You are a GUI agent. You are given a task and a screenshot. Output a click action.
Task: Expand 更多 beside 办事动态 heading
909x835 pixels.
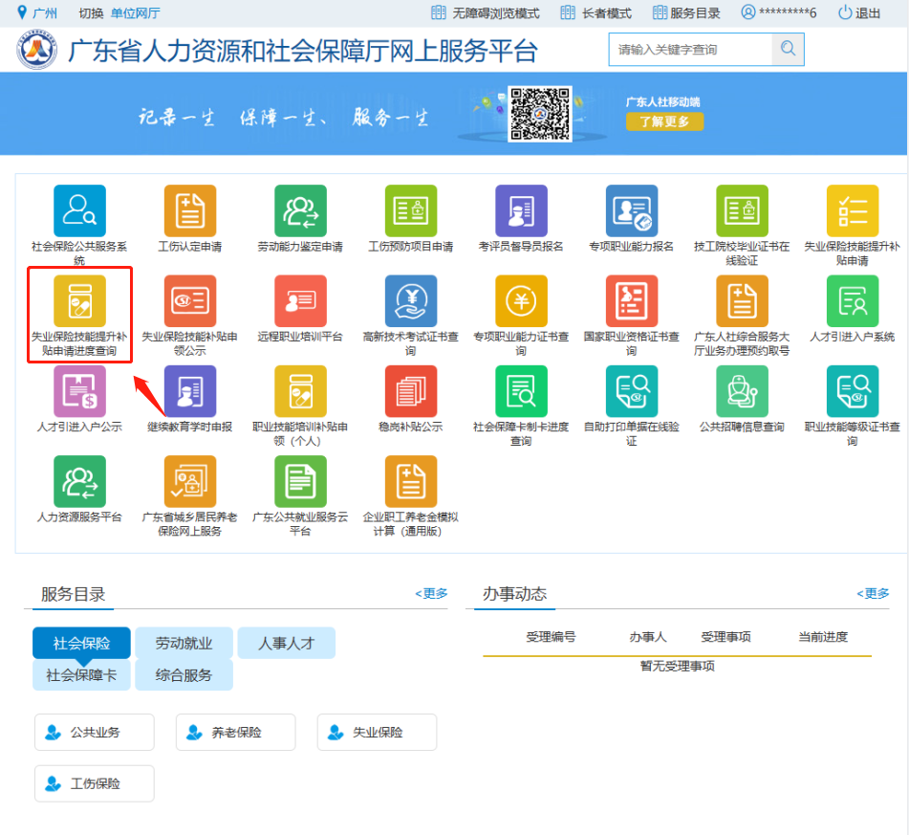pos(873,594)
